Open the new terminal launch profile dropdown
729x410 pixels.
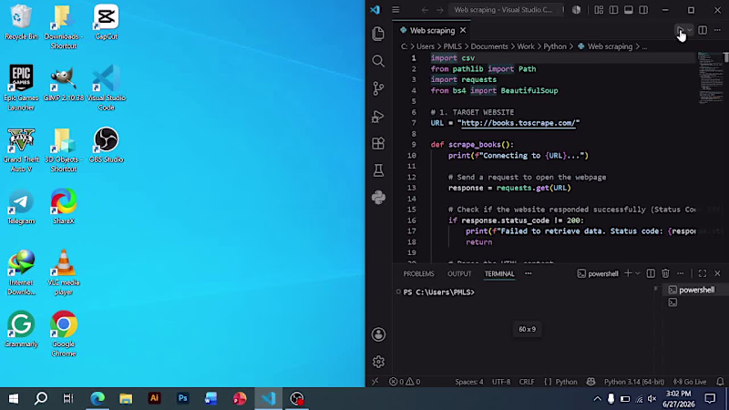(637, 273)
